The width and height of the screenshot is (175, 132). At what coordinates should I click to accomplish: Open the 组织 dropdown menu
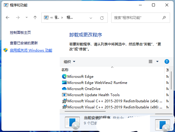coord(70,61)
